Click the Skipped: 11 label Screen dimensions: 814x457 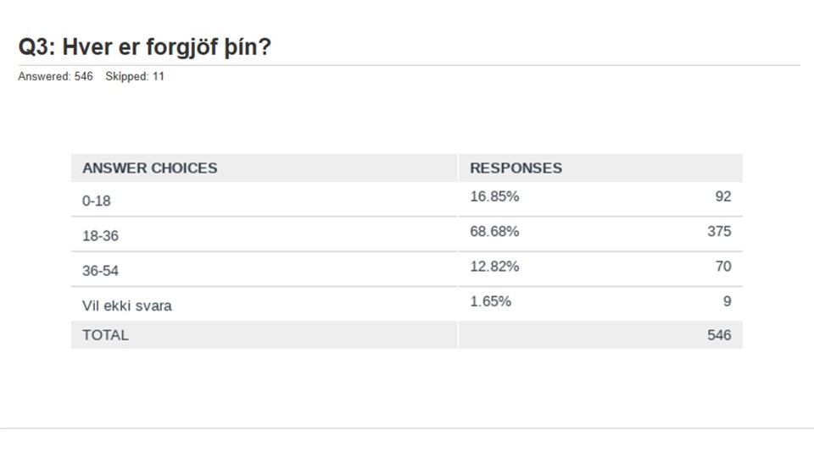pyautogui.click(x=135, y=77)
